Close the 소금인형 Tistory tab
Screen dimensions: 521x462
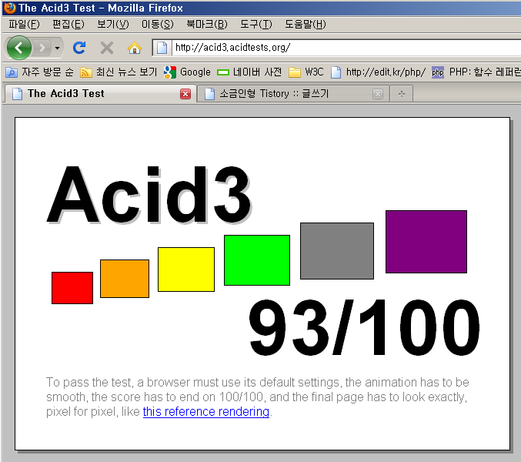[378, 94]
